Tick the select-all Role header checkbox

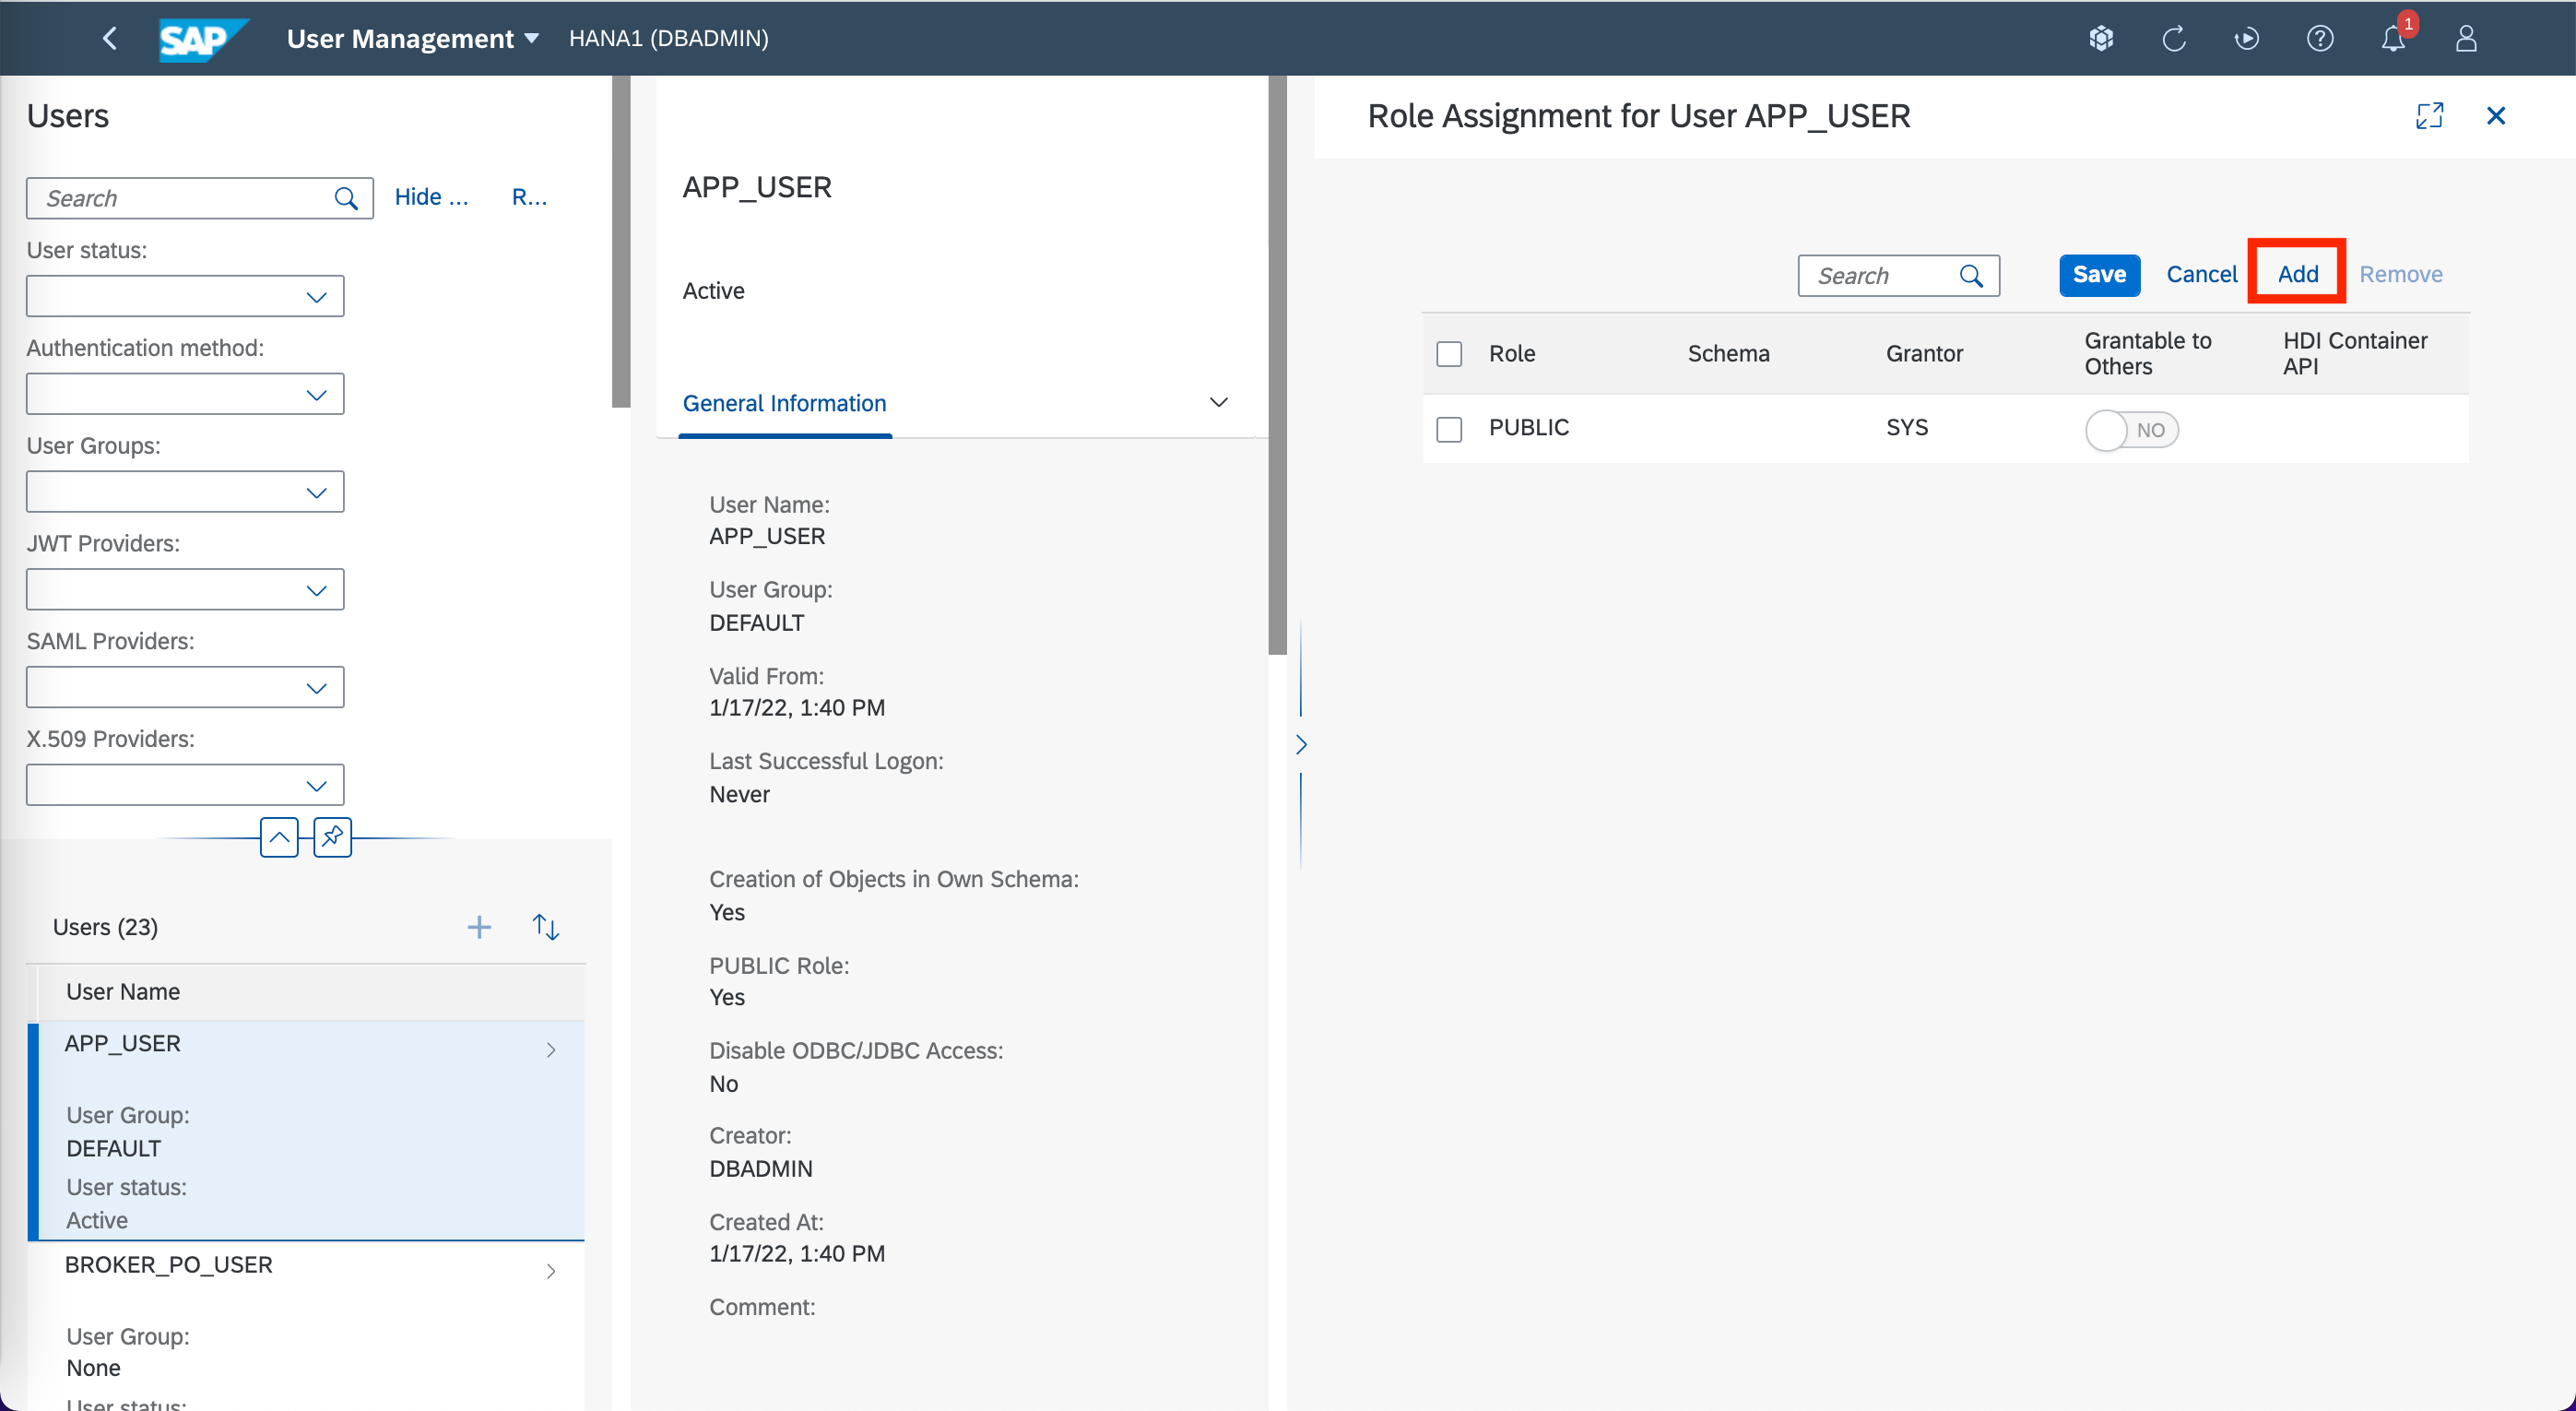pyautogui.click(x=1448, y=354)
